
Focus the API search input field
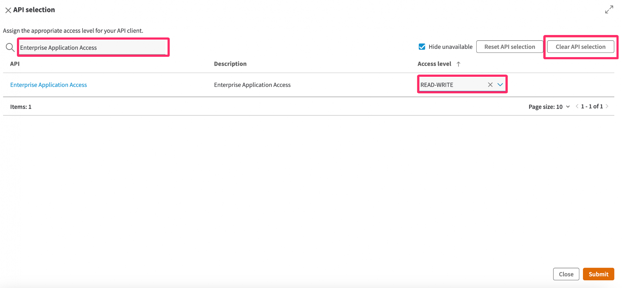point(93,47)
